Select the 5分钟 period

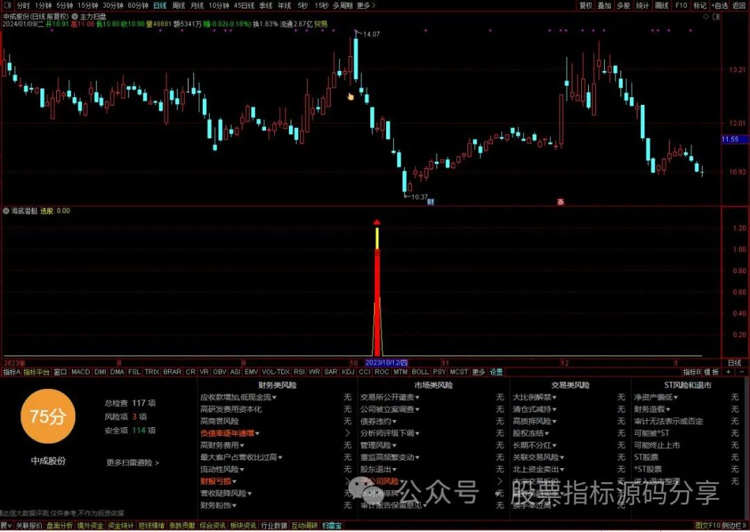(x=65, y=6)
